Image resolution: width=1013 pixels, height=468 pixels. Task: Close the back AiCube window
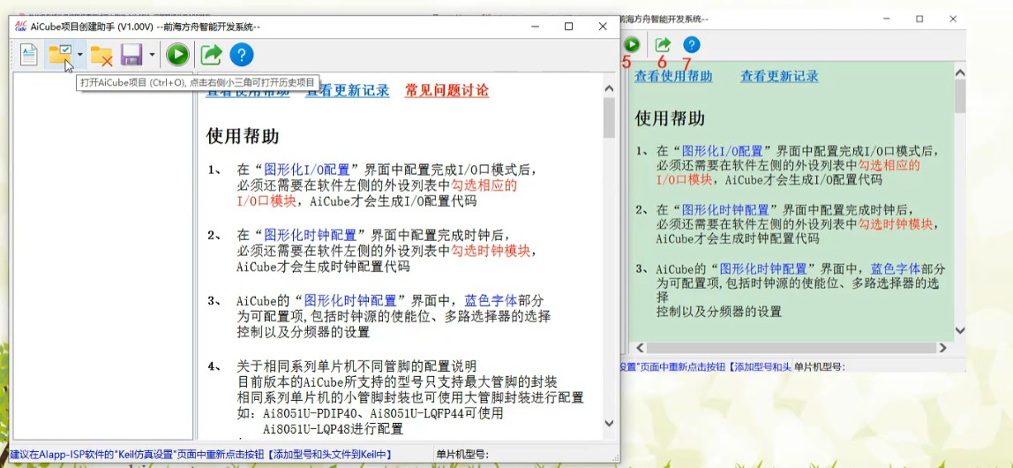[x=953, y=19]
